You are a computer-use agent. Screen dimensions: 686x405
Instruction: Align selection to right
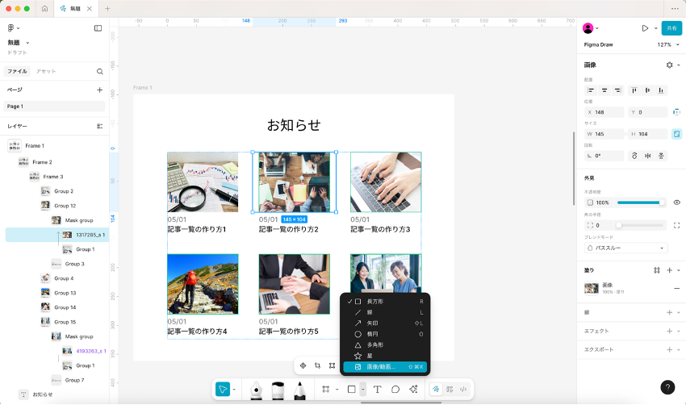(x=617, y=90)
